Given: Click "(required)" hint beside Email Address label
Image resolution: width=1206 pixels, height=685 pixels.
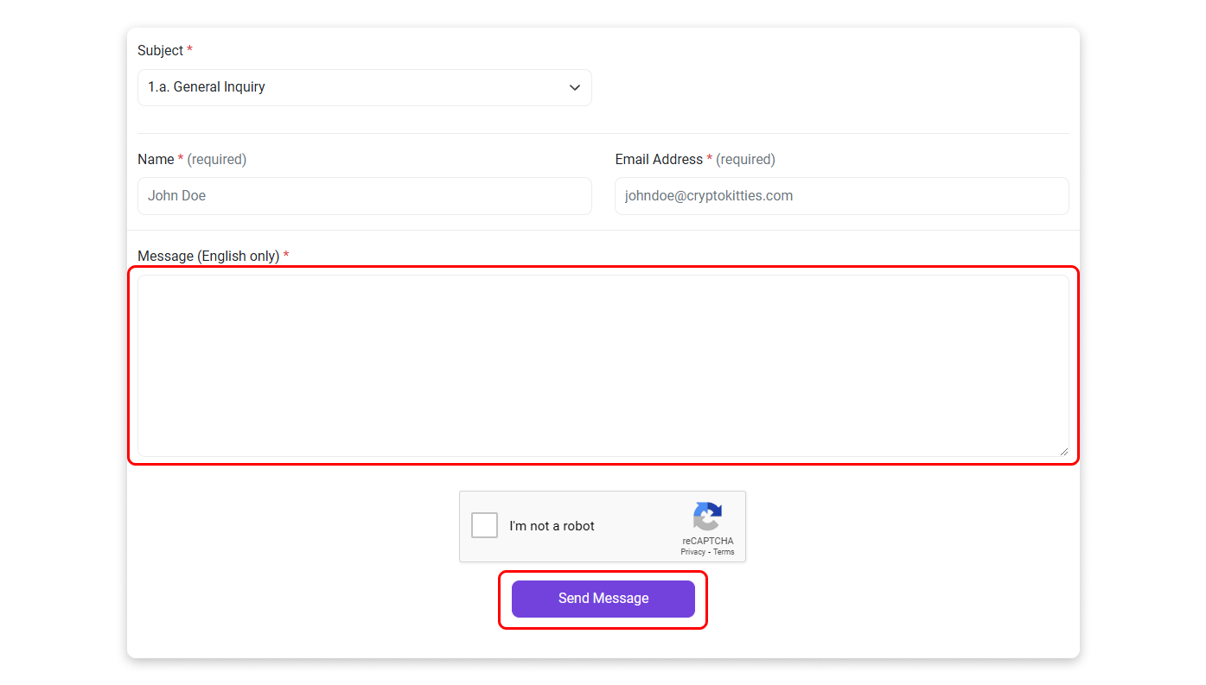Looking at the screenshot, I should click(x=746, y=160).
